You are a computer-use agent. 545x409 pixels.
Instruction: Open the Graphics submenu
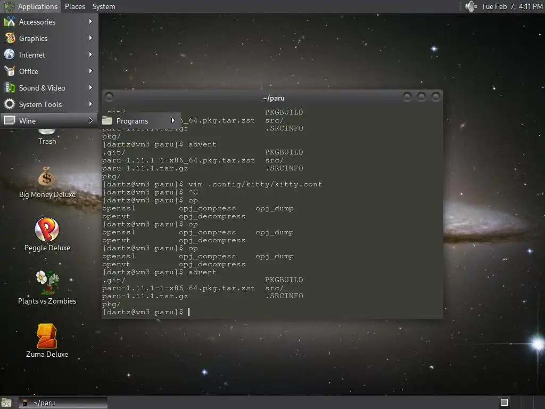[49, 38]
